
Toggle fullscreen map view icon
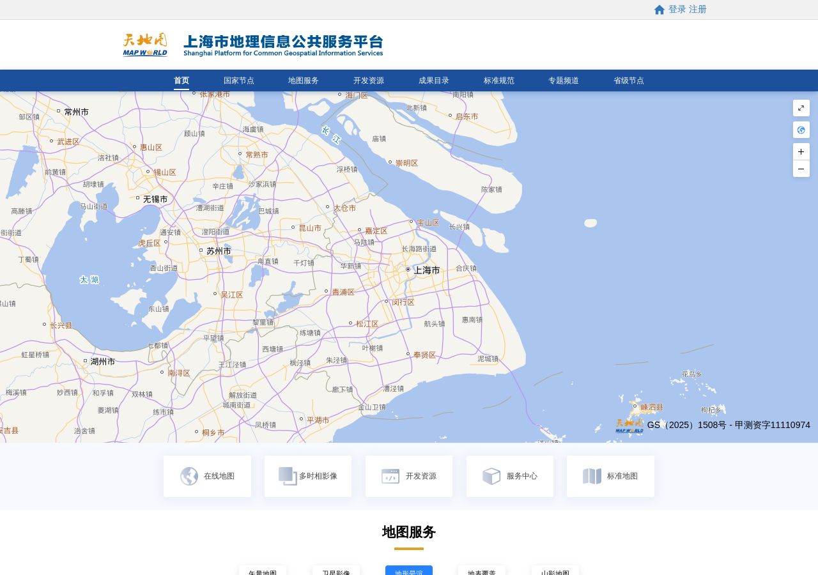coord(801,108)
